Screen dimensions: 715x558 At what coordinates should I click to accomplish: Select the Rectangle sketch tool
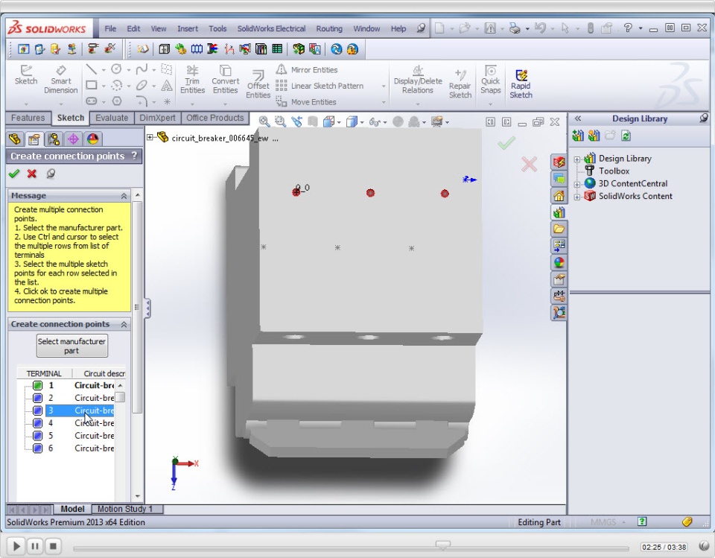tap(92, 86)
